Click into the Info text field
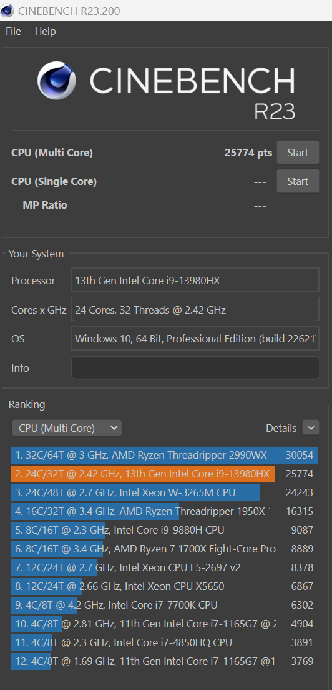 click(x=195, y=368)
